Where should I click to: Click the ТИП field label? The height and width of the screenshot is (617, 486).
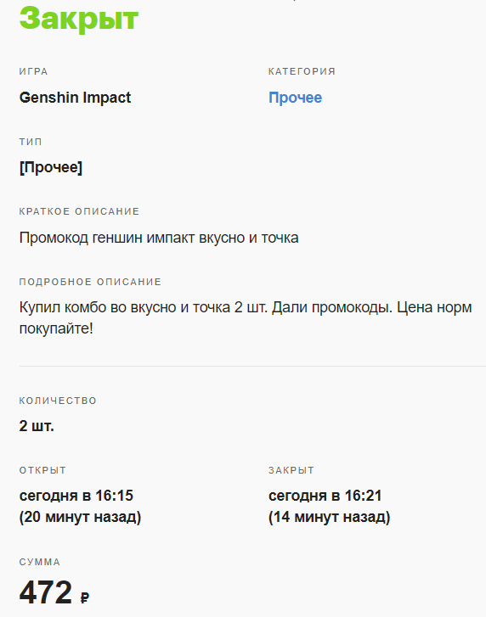pyautogui.click(x=31, y=142)
